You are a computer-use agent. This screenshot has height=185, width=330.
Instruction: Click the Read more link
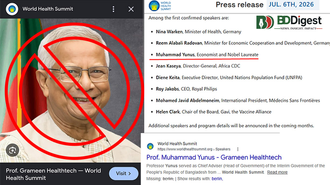[277, 172]
